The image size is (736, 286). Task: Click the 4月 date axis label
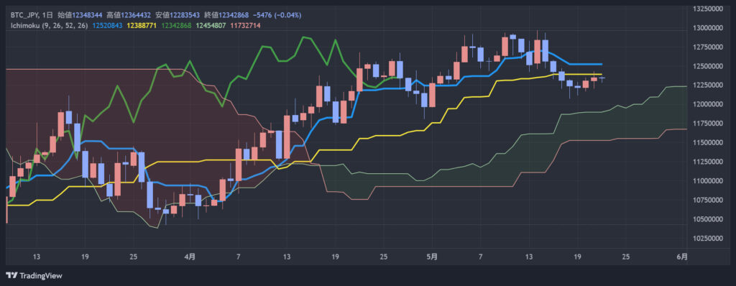pos(190,257)
